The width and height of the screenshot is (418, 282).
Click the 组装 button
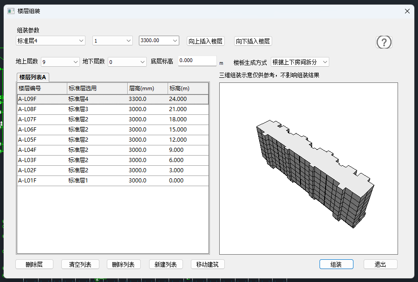pos(336,264)
